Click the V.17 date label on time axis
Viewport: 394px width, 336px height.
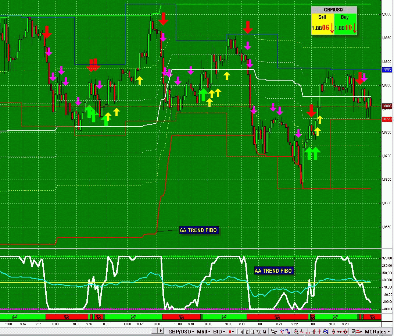pyautogui.click(x=140, y=324)
